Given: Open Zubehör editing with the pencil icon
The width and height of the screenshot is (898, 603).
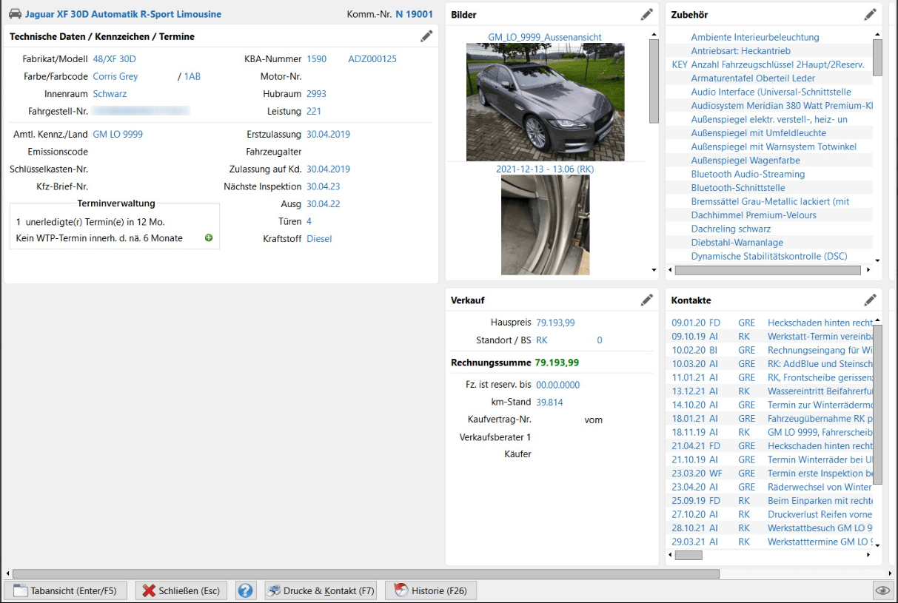Looking at the screenshot, I should 870,14.
